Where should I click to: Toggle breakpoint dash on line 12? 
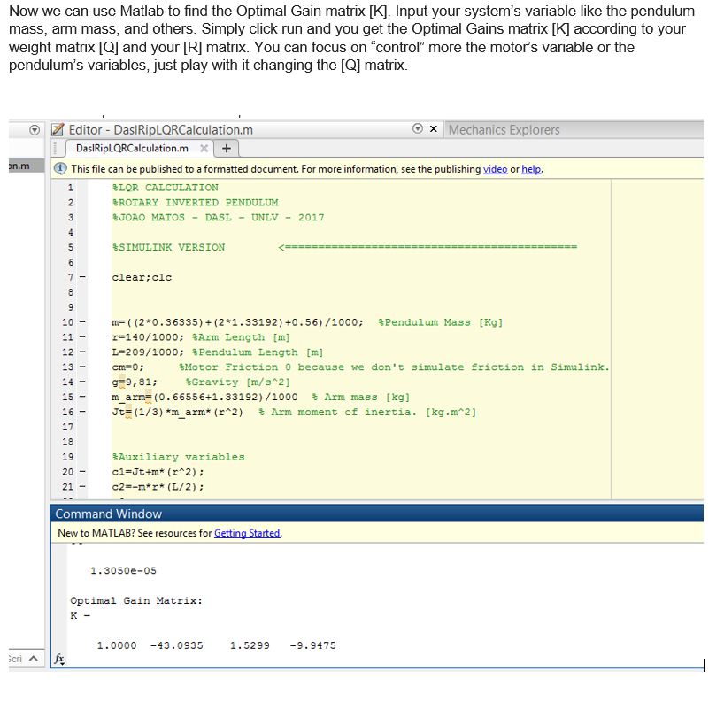point(82,352)
